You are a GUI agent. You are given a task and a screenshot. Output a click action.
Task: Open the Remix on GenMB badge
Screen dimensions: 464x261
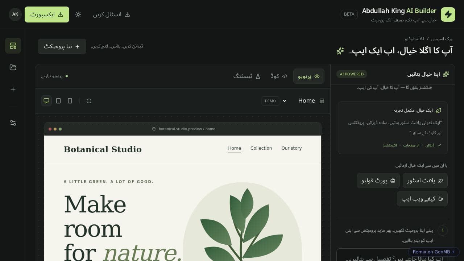click(434, 252)
